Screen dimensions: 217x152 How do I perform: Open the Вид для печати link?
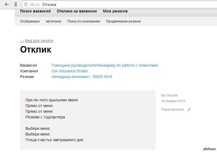(x=39, y=41)
